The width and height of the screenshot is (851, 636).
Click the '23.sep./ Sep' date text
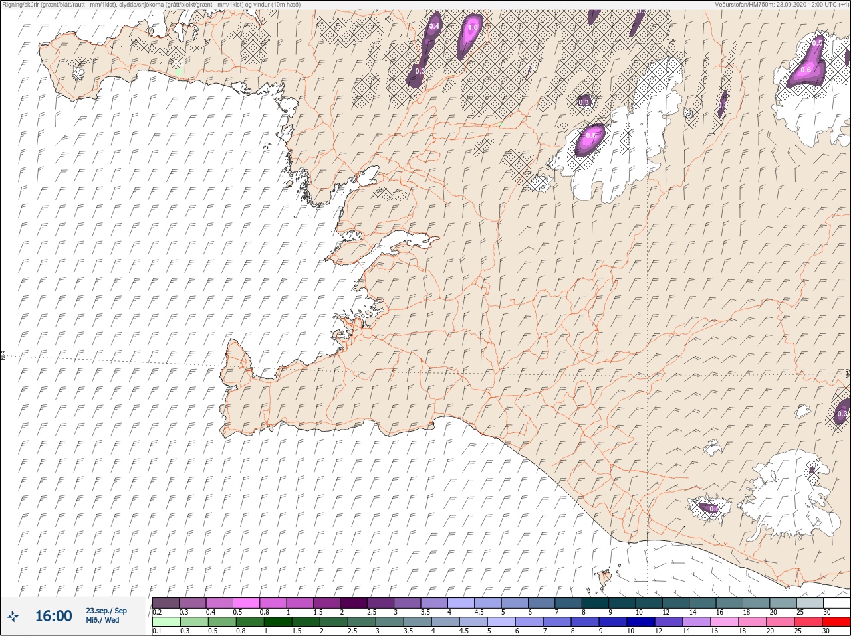point(106,611)
